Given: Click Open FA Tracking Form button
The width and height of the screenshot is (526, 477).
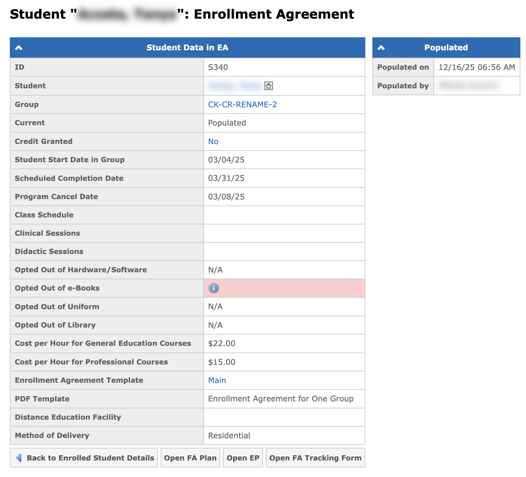Looking at the screenshot, I should [315, 458].
